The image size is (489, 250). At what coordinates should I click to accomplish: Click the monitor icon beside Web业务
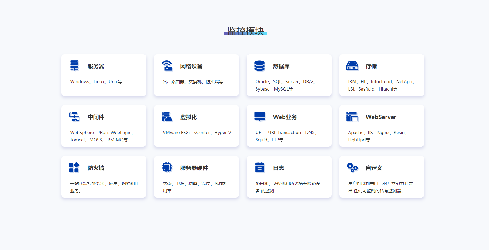click(x=260, y=117)
